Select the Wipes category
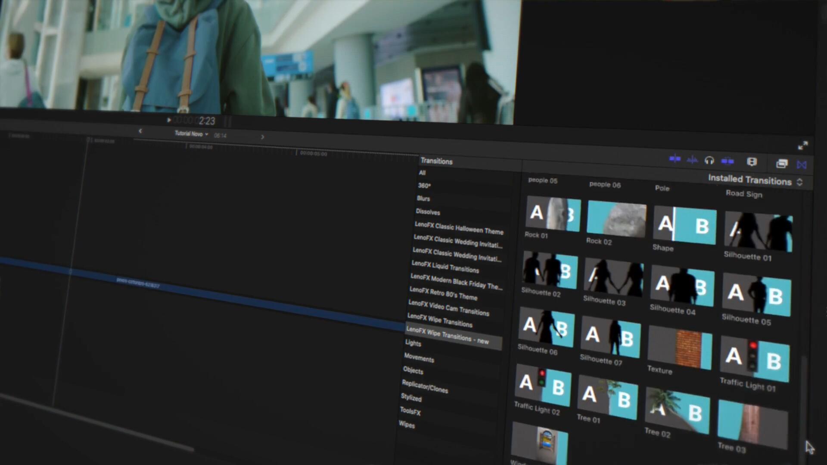 [x=407, y=425]
